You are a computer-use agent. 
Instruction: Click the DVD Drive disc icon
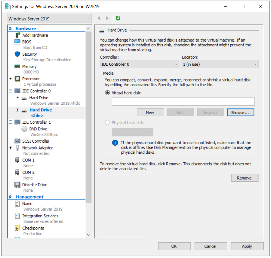click(x=24, y=129)
